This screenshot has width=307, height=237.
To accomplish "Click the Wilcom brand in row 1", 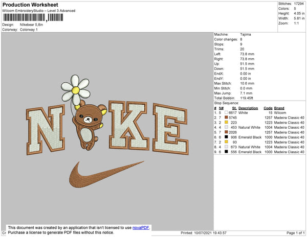I will click(280, 113).
